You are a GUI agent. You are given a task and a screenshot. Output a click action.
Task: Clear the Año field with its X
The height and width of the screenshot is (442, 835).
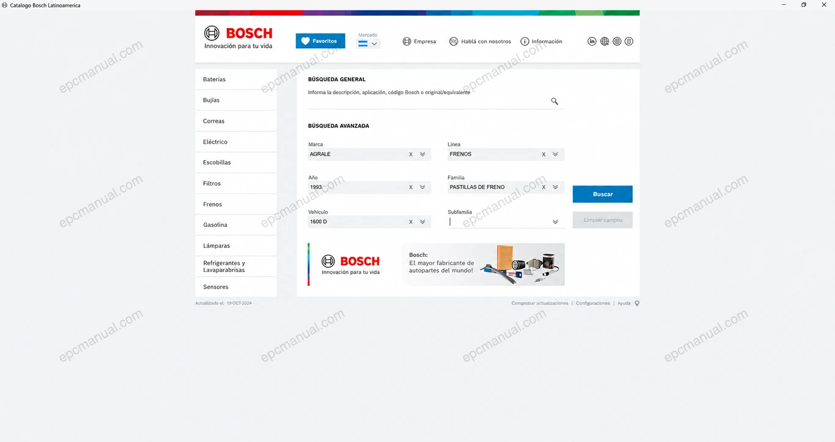(x=411, y=188)
